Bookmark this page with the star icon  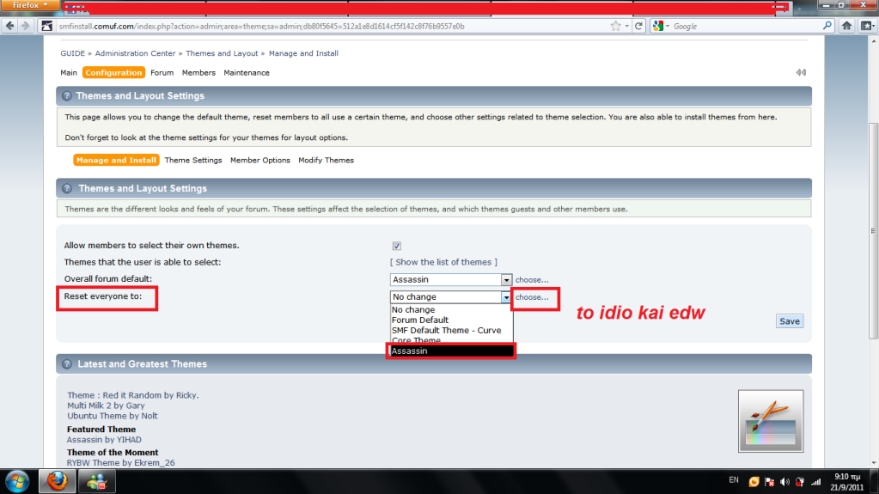pos(615,26)
